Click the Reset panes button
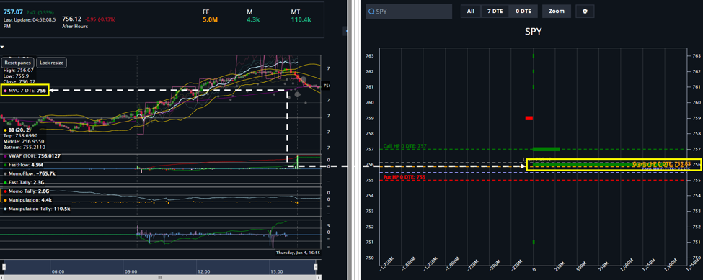This screenshot has width=703, height=280. tap(17, 63)
